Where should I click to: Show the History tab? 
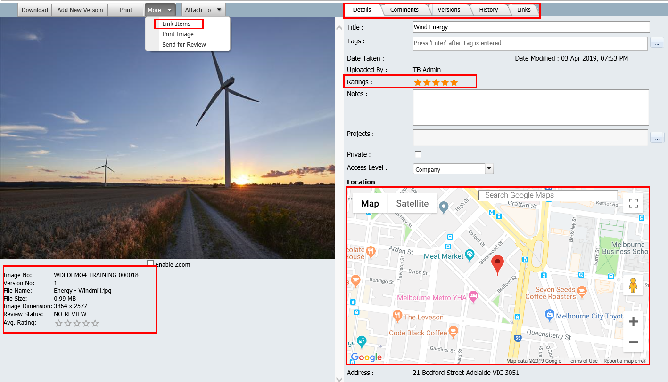[488, 10]
